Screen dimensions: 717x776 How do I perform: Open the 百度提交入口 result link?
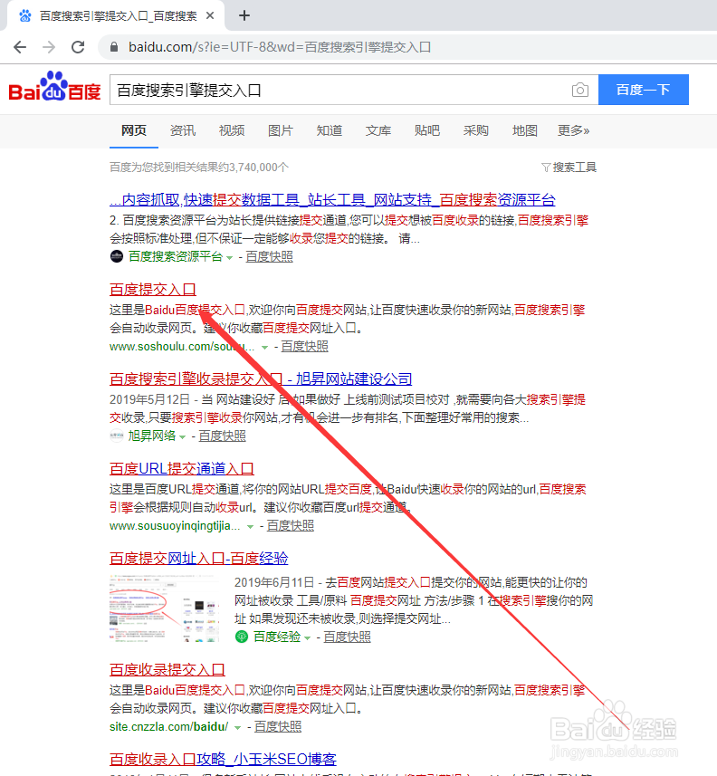(x=153, y=289)
